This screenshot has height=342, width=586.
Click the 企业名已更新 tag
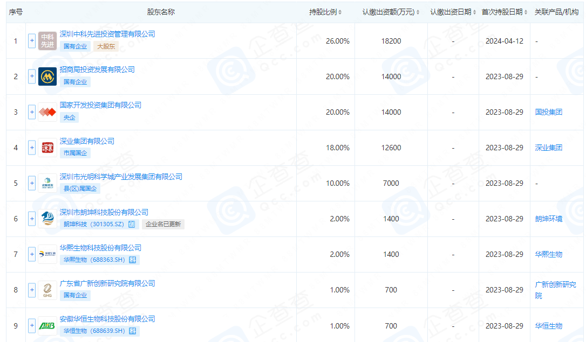163,224
